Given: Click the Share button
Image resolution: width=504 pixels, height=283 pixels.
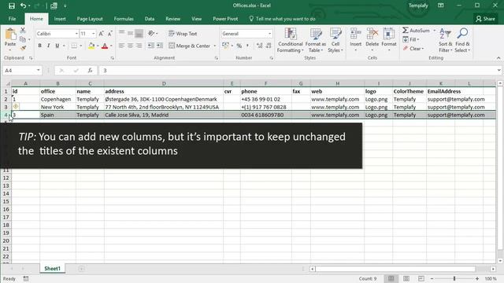Looking at the screenshot, I should point(486,19).
